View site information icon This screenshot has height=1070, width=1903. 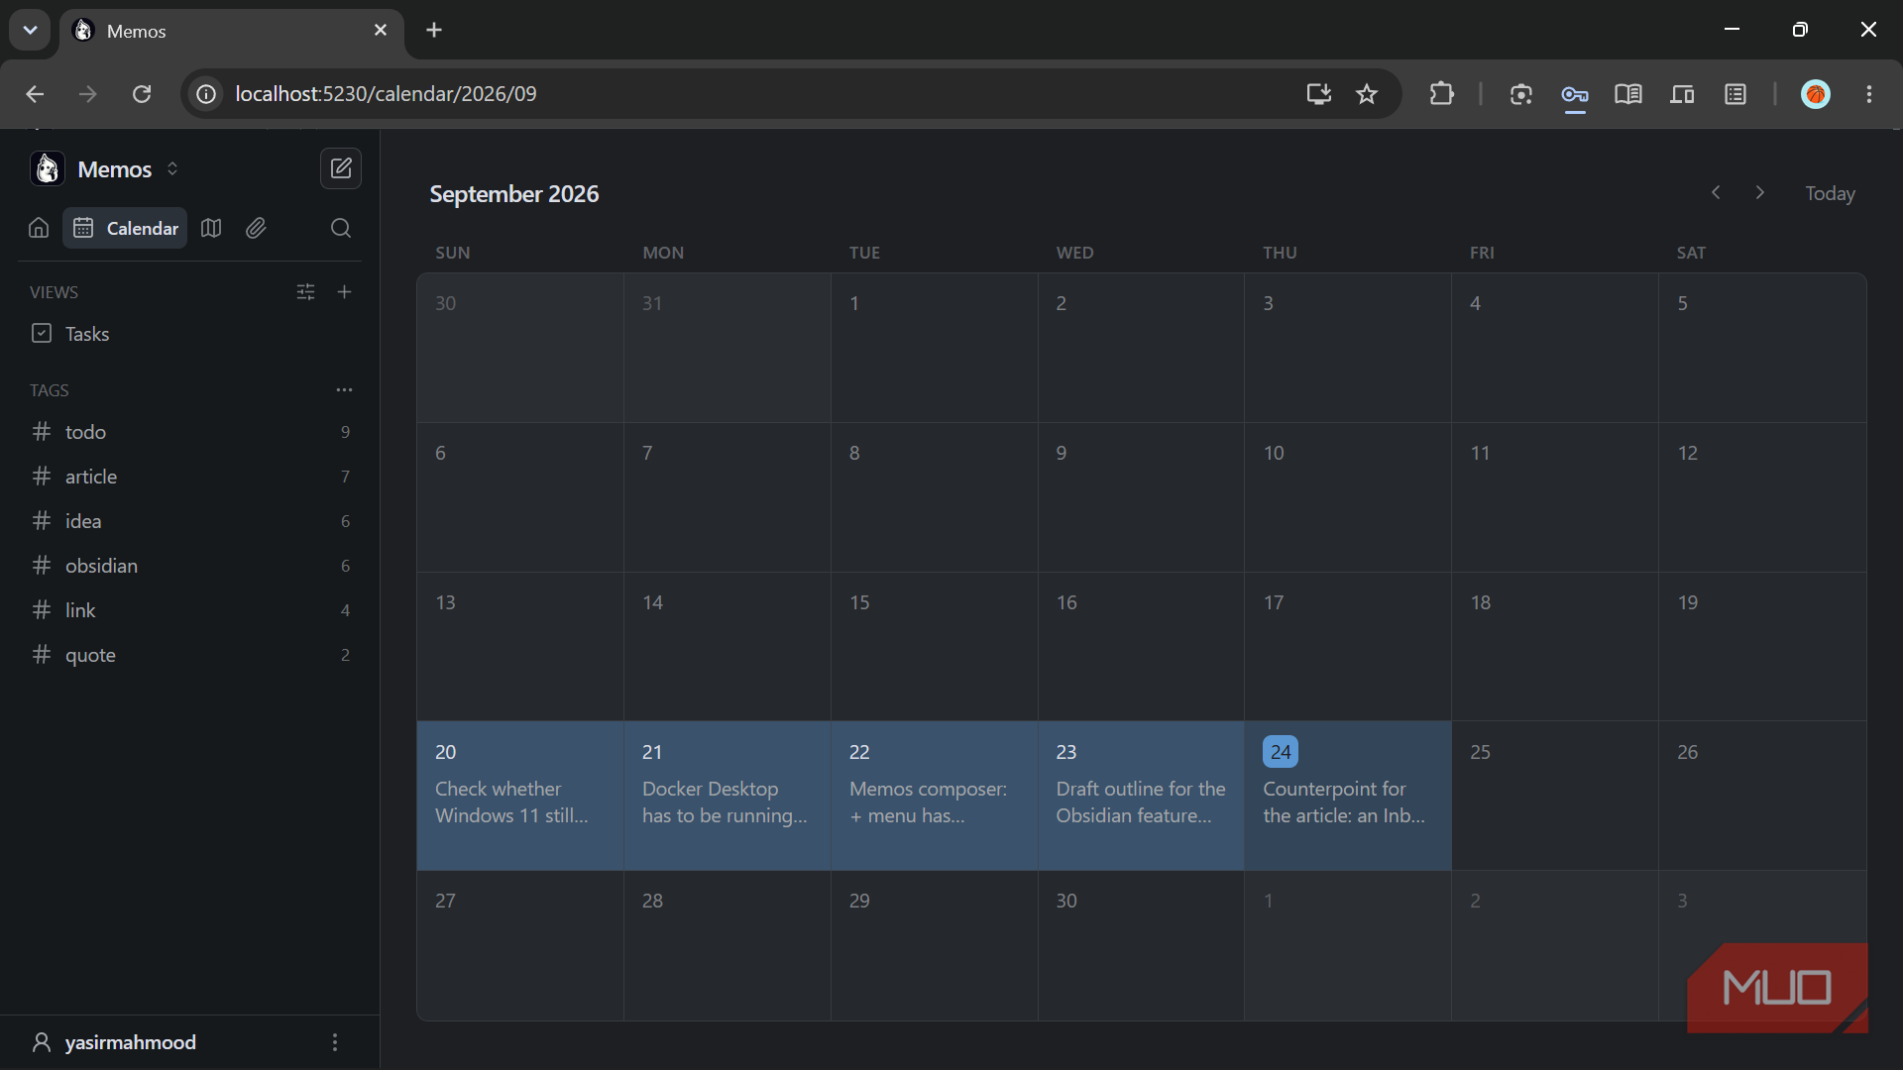(206, 93)
